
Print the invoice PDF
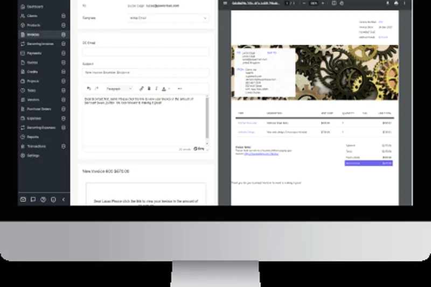pyautogui.click(x=396, y=3)
